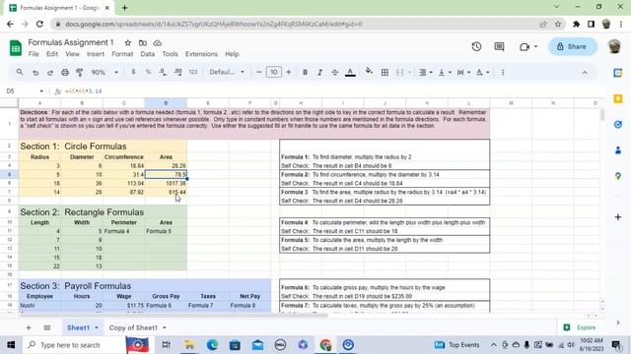Open the fill color picker

369,72
